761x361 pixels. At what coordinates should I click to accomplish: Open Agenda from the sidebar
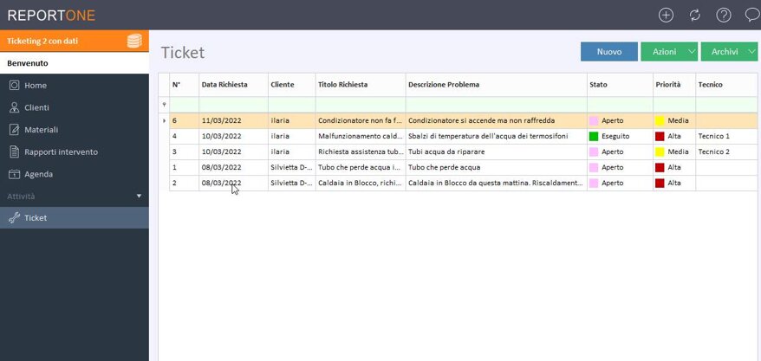click(x=38, y=174)
